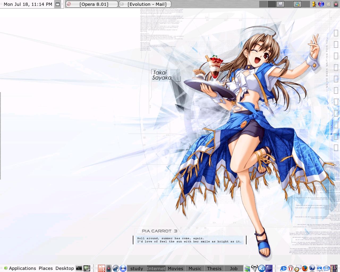
Task: Click the date and time clock
Action: coord(28,4)
